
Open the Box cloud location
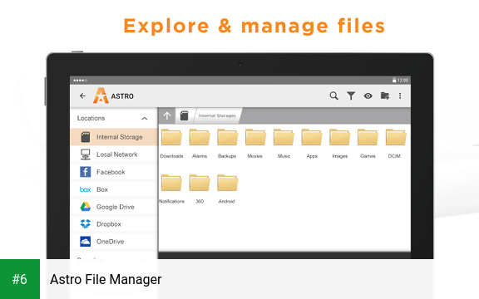point(114,189)
